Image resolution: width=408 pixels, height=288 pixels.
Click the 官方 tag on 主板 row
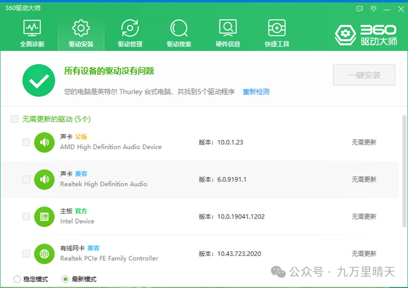(81, 211)
